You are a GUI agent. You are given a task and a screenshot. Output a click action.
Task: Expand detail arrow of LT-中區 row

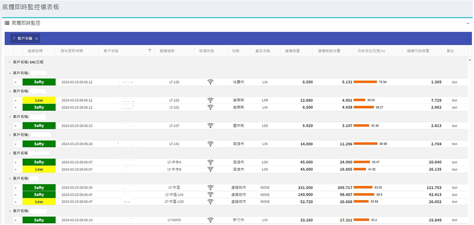pyautogui.click(x=16, y=188)
